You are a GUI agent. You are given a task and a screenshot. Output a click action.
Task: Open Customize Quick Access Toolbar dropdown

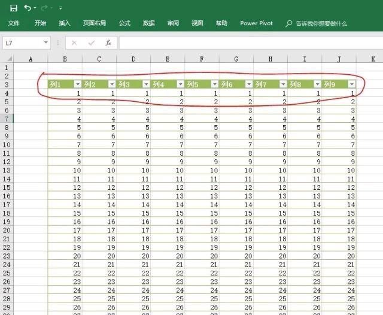(x=60, y=8)
